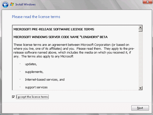
Task: Click the "LONGHORN" BETA title line
Action: coord(60,37)
